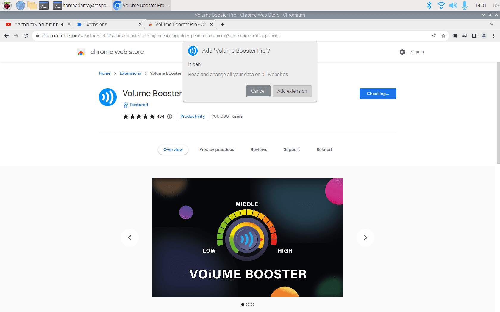Select the Volume Booster Pro browser tab
The image size is (500, 312).
[x=180, y=24]
